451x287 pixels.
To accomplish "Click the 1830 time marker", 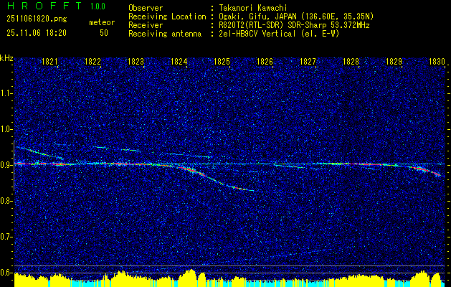I will [437, 61].
